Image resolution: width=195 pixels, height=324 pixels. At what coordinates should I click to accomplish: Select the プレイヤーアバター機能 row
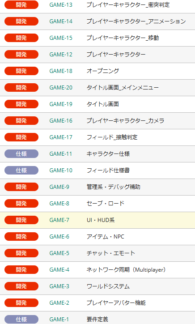(x=97, y=303)
